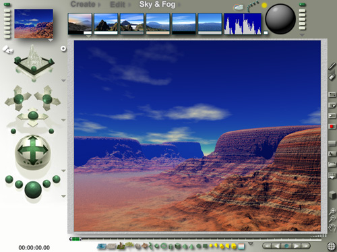Click the play forward animation button
The width and height of the screenshot is (337, 252).
tap(296, 246)
